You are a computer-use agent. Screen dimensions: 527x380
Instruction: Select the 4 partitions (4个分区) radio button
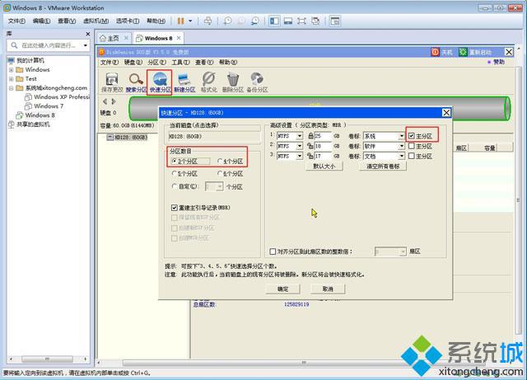[x=220, y=162]
